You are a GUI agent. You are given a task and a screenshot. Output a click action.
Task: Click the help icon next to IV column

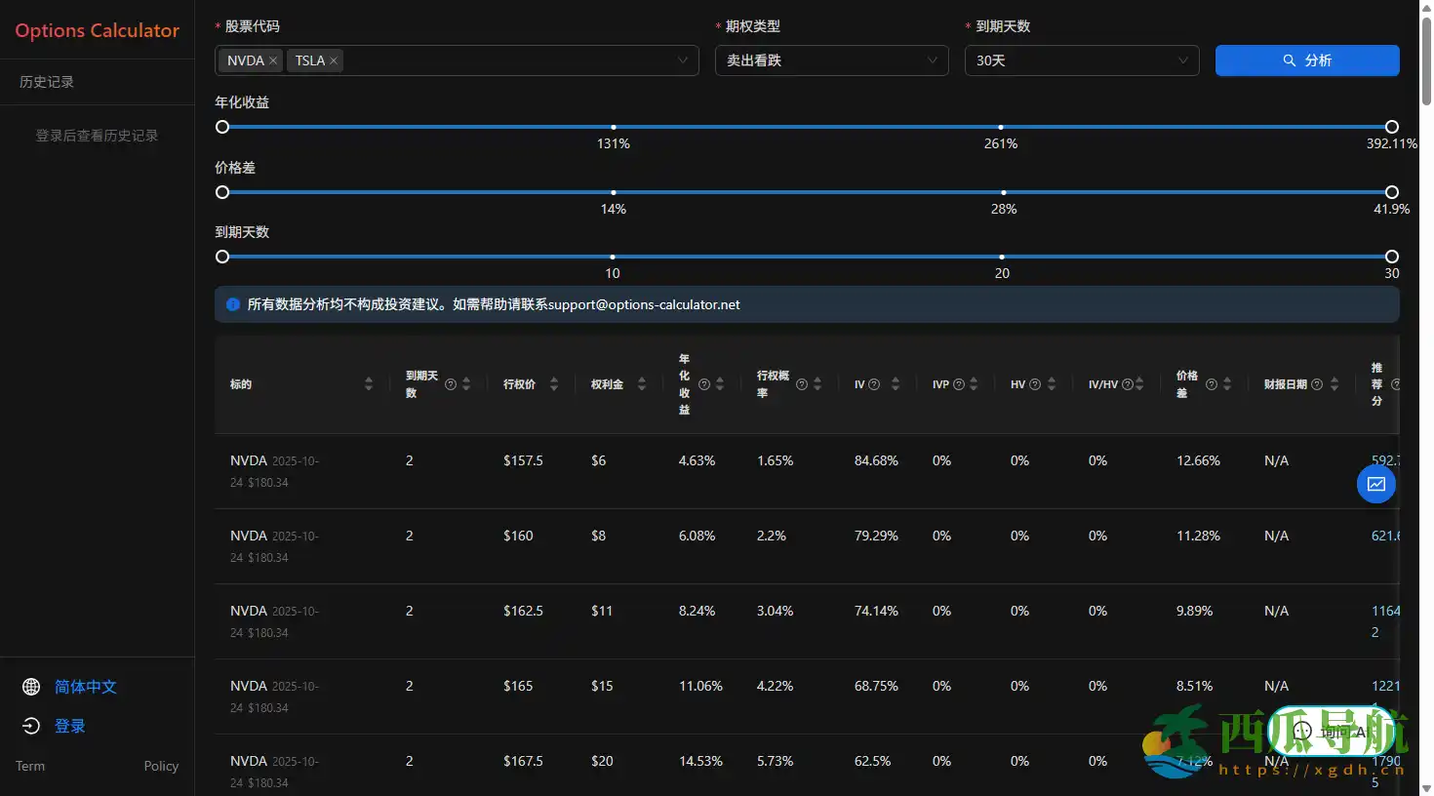pos(874,384)
